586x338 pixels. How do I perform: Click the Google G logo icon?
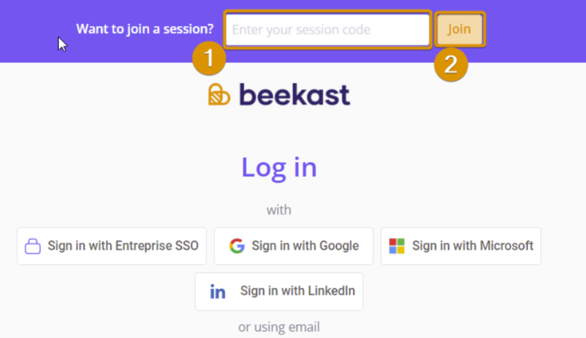pos(237,246)
